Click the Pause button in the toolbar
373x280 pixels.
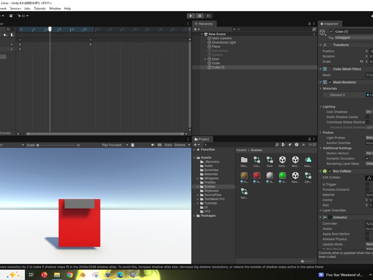pyautogui.click(x=200, y=16)
